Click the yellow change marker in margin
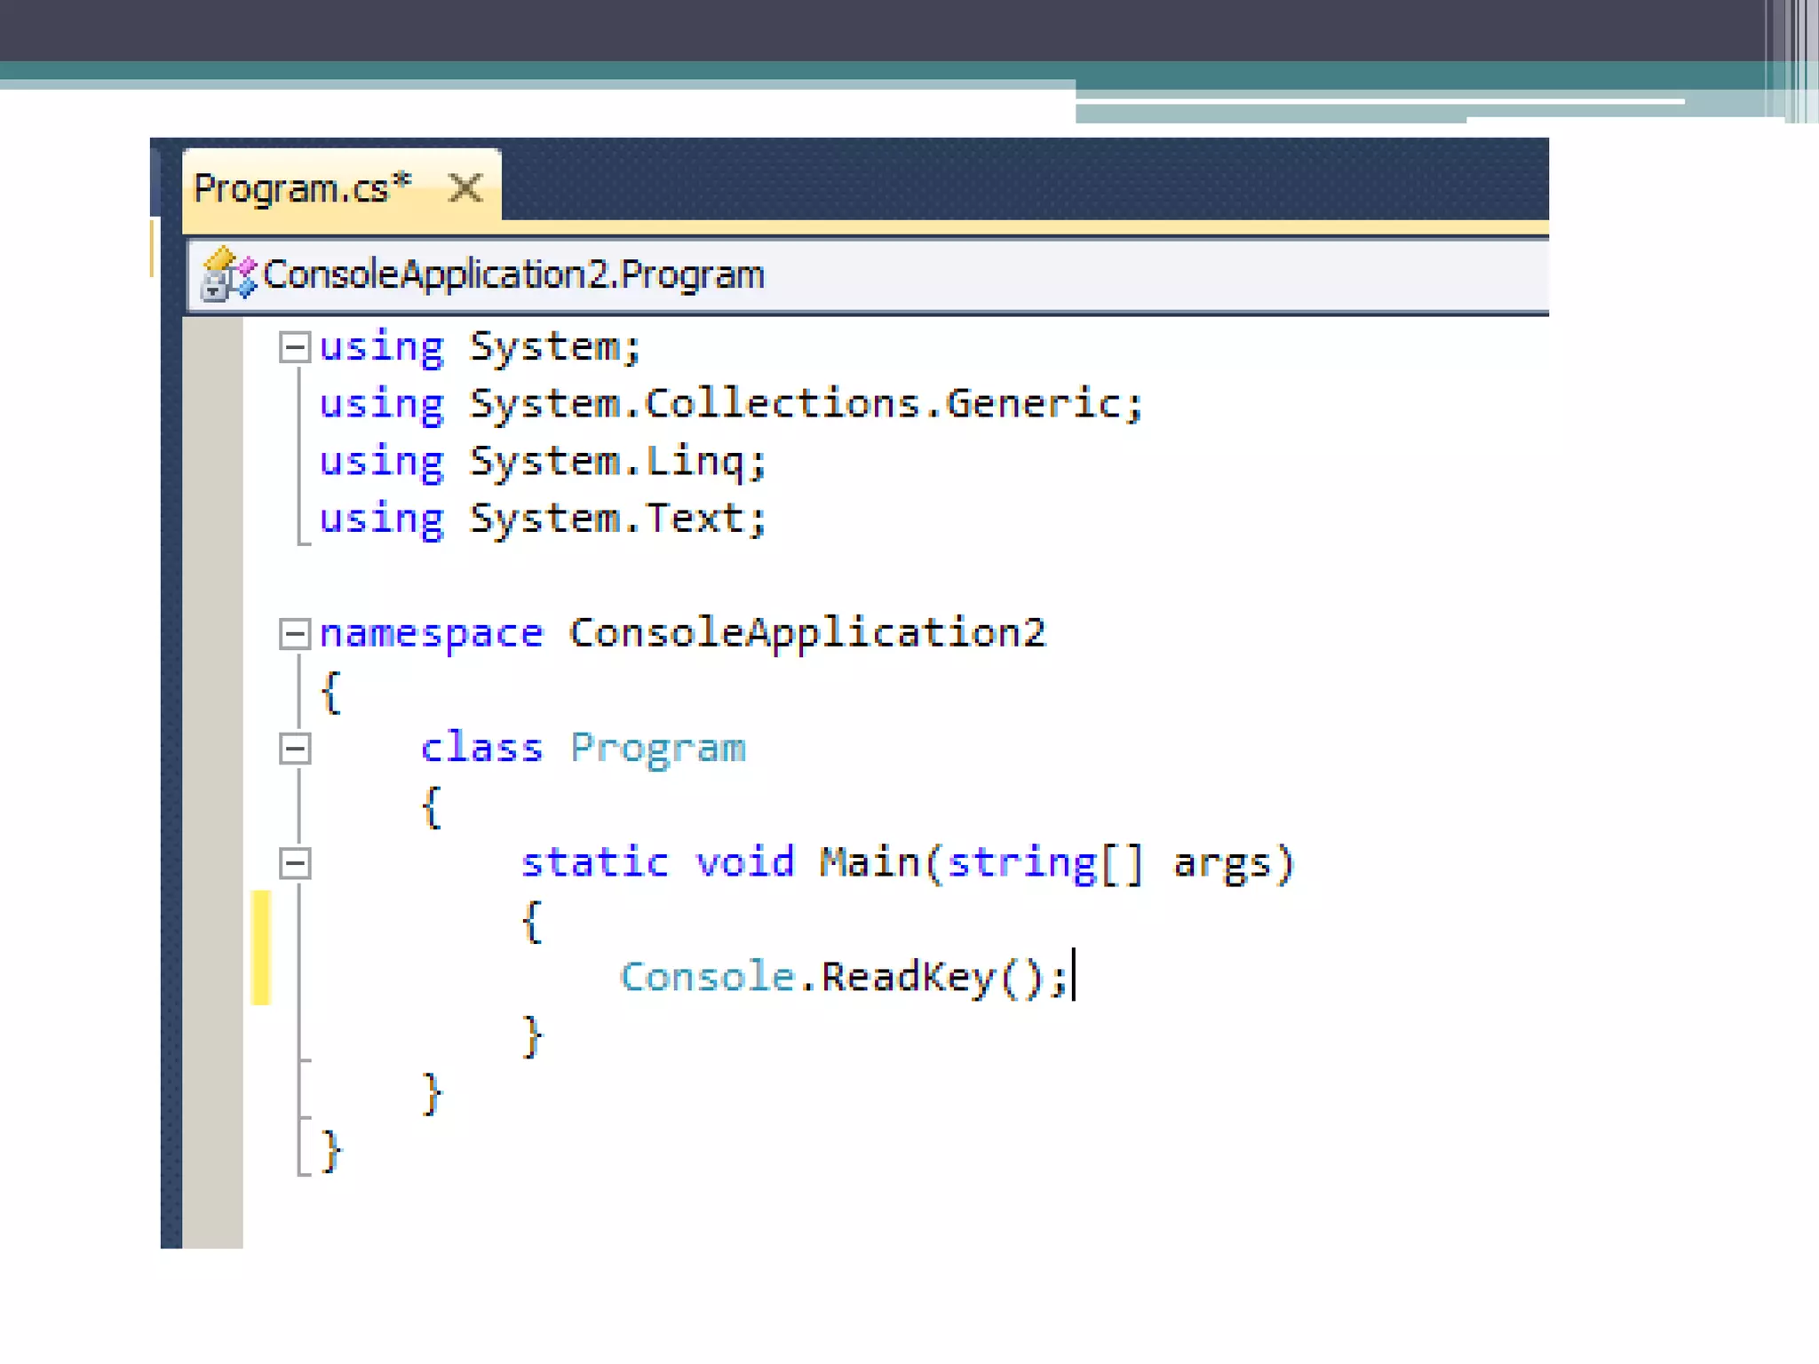The width and height of the screenshot is (1819, 1364). click(x=260, y=948)
